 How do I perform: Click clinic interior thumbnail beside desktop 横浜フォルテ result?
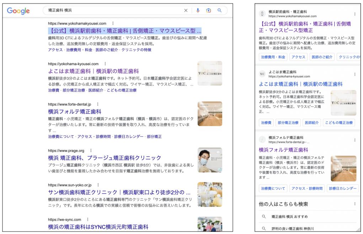pos(210,114)
